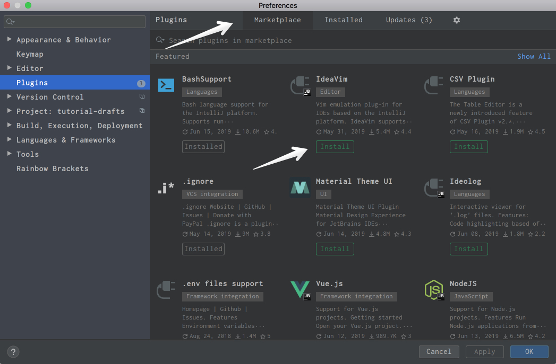Image resolution: width=556 pixels, height=364 pixels.
Task: Open the IdeaVim plugin title
Action: [331, 79]
